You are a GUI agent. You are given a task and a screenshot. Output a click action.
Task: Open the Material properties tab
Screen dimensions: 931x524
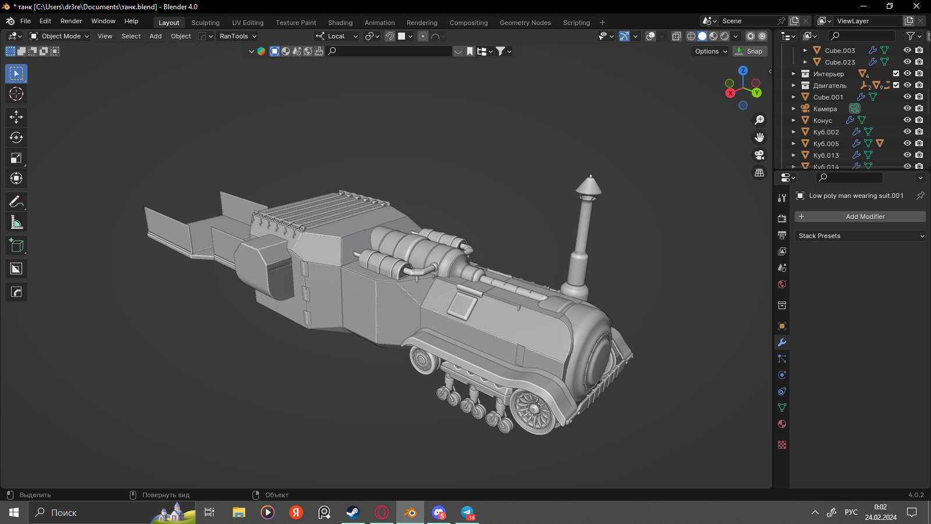(x=782, y=424)
